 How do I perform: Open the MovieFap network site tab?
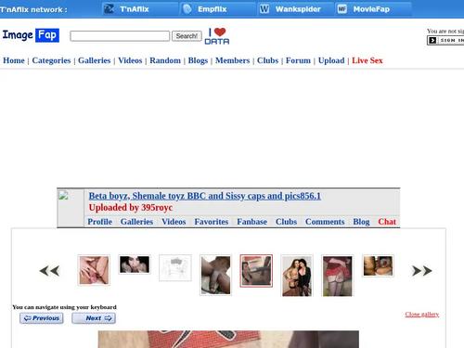[x=373, y=9]
